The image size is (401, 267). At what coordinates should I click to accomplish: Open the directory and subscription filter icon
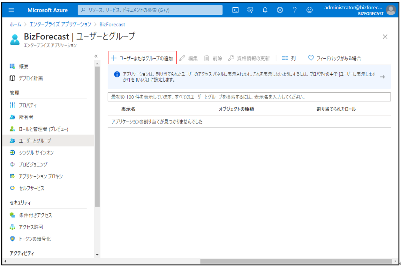tap(250, 10)
